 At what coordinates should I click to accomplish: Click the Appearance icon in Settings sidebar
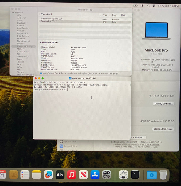point(61,141)
